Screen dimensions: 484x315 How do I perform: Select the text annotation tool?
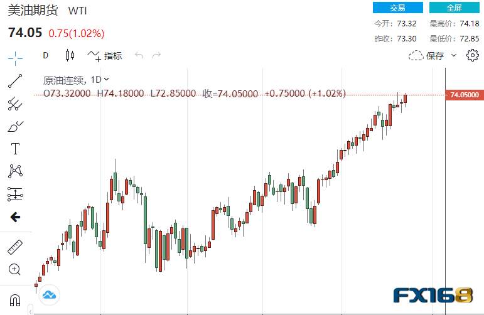(x=15, y=149)
